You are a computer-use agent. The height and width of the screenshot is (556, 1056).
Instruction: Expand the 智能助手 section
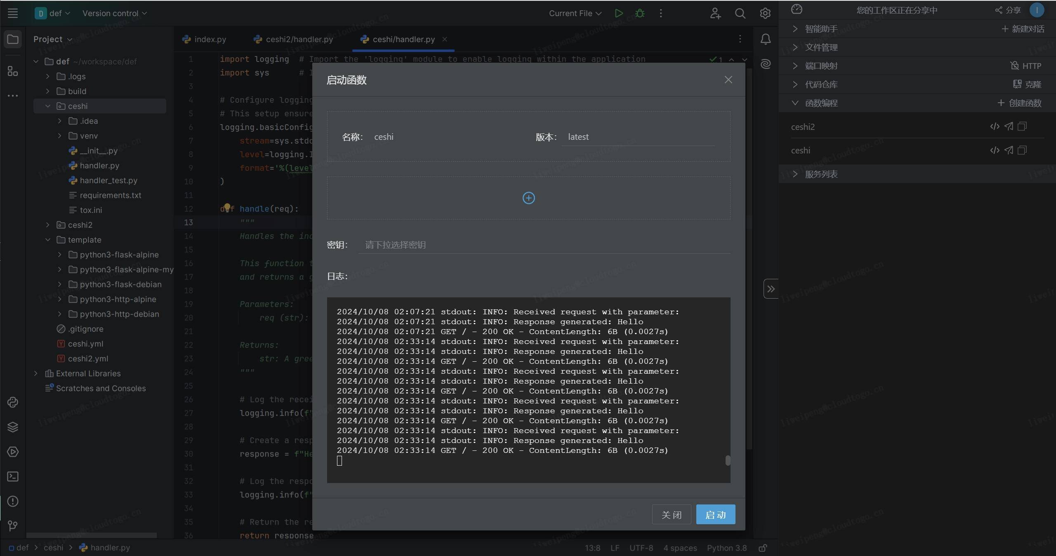pos(795,29)
